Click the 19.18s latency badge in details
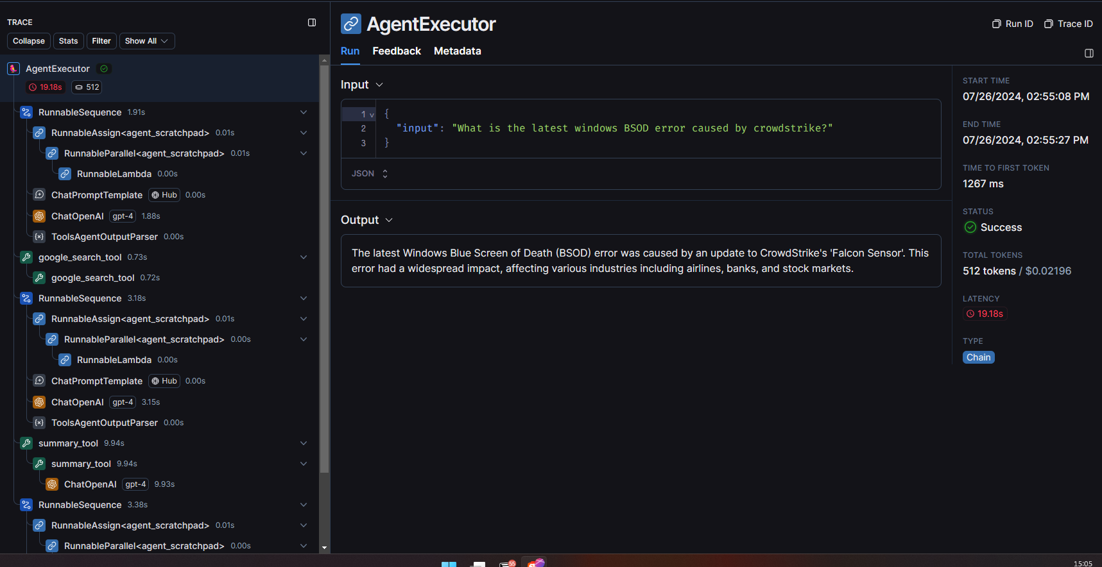The height and width of the screenshot is (567, 1102). point(985,314)
